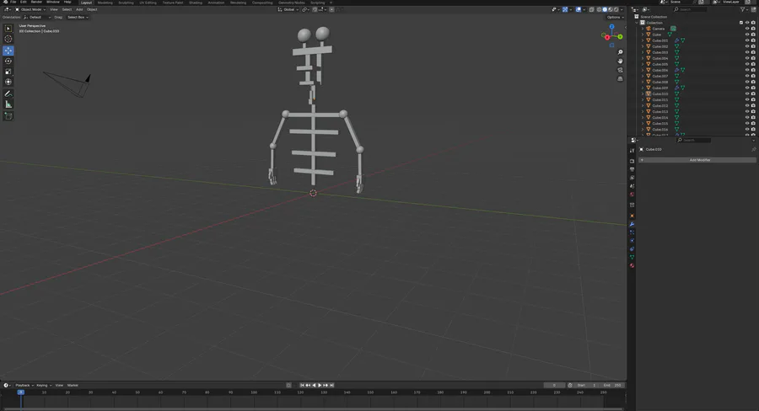Viewport: 759px width, 411px height.
Task: Select the Move tool
Action: tap(8, 51)
